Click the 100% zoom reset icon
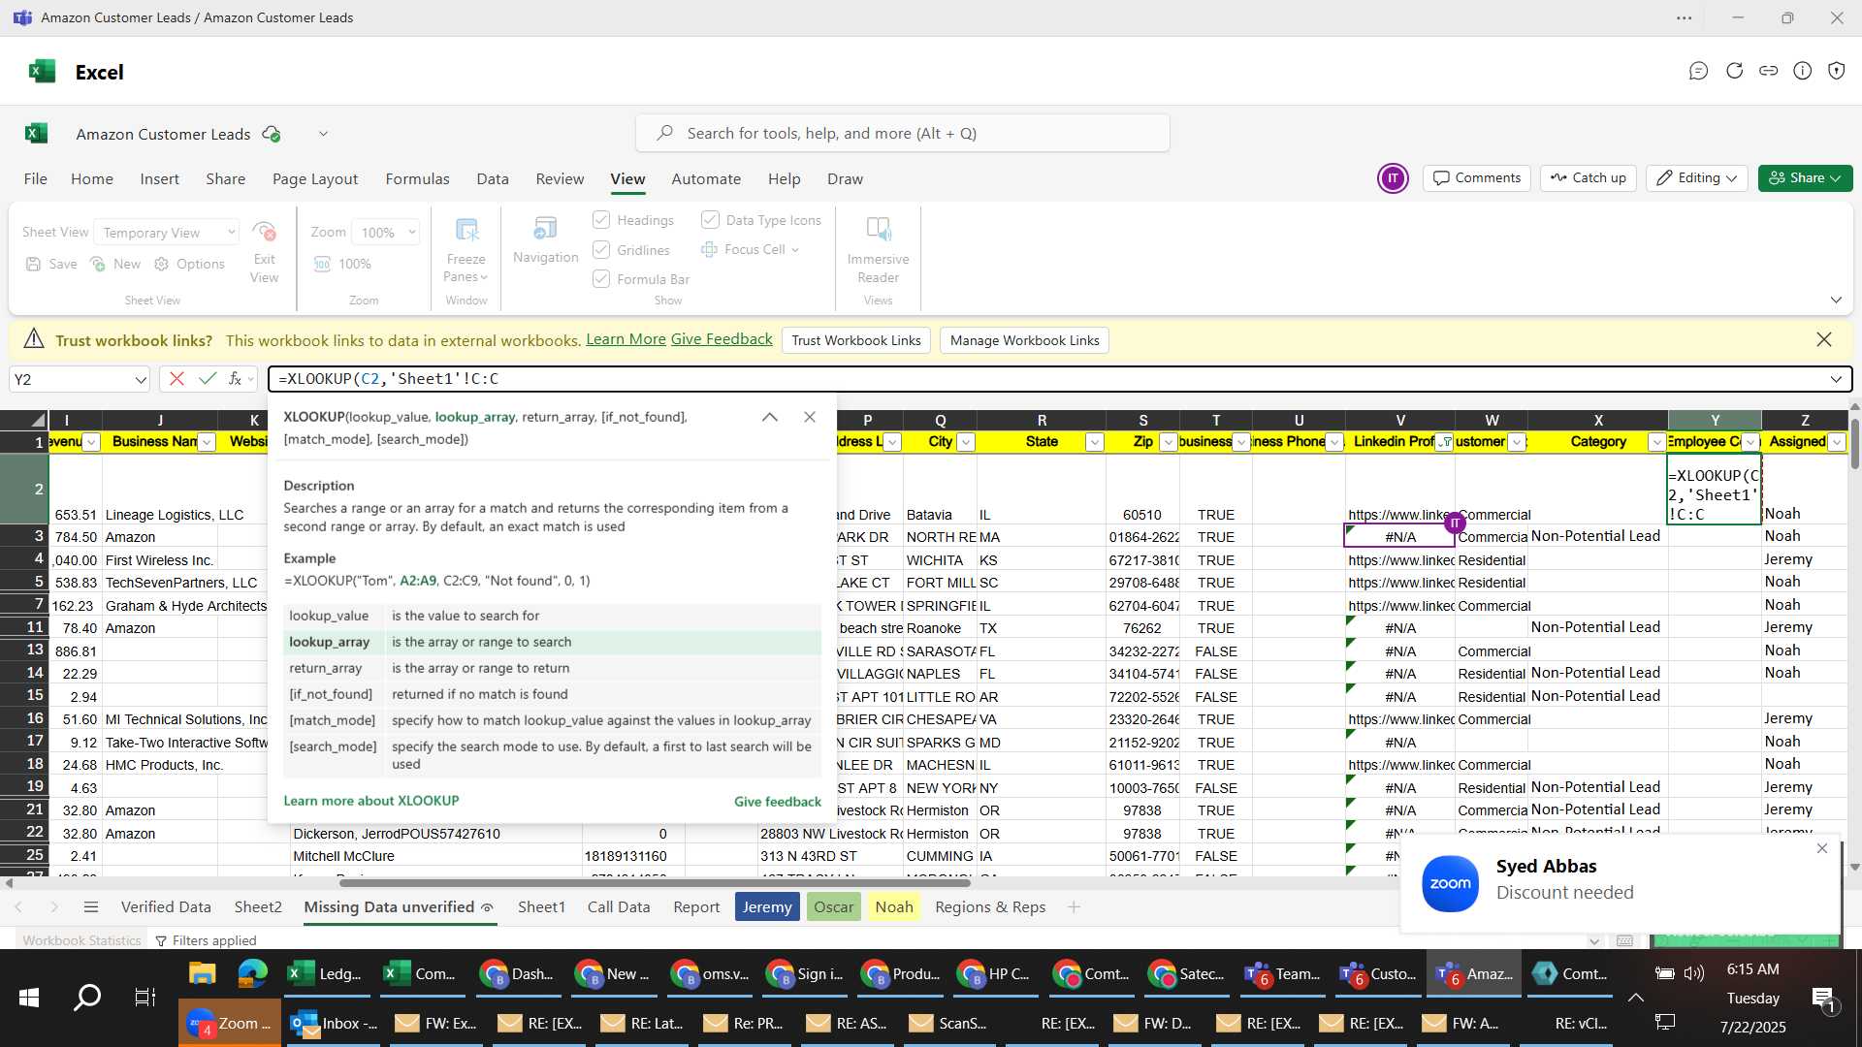1862x1047 pixels. click(x=322, y=264)
